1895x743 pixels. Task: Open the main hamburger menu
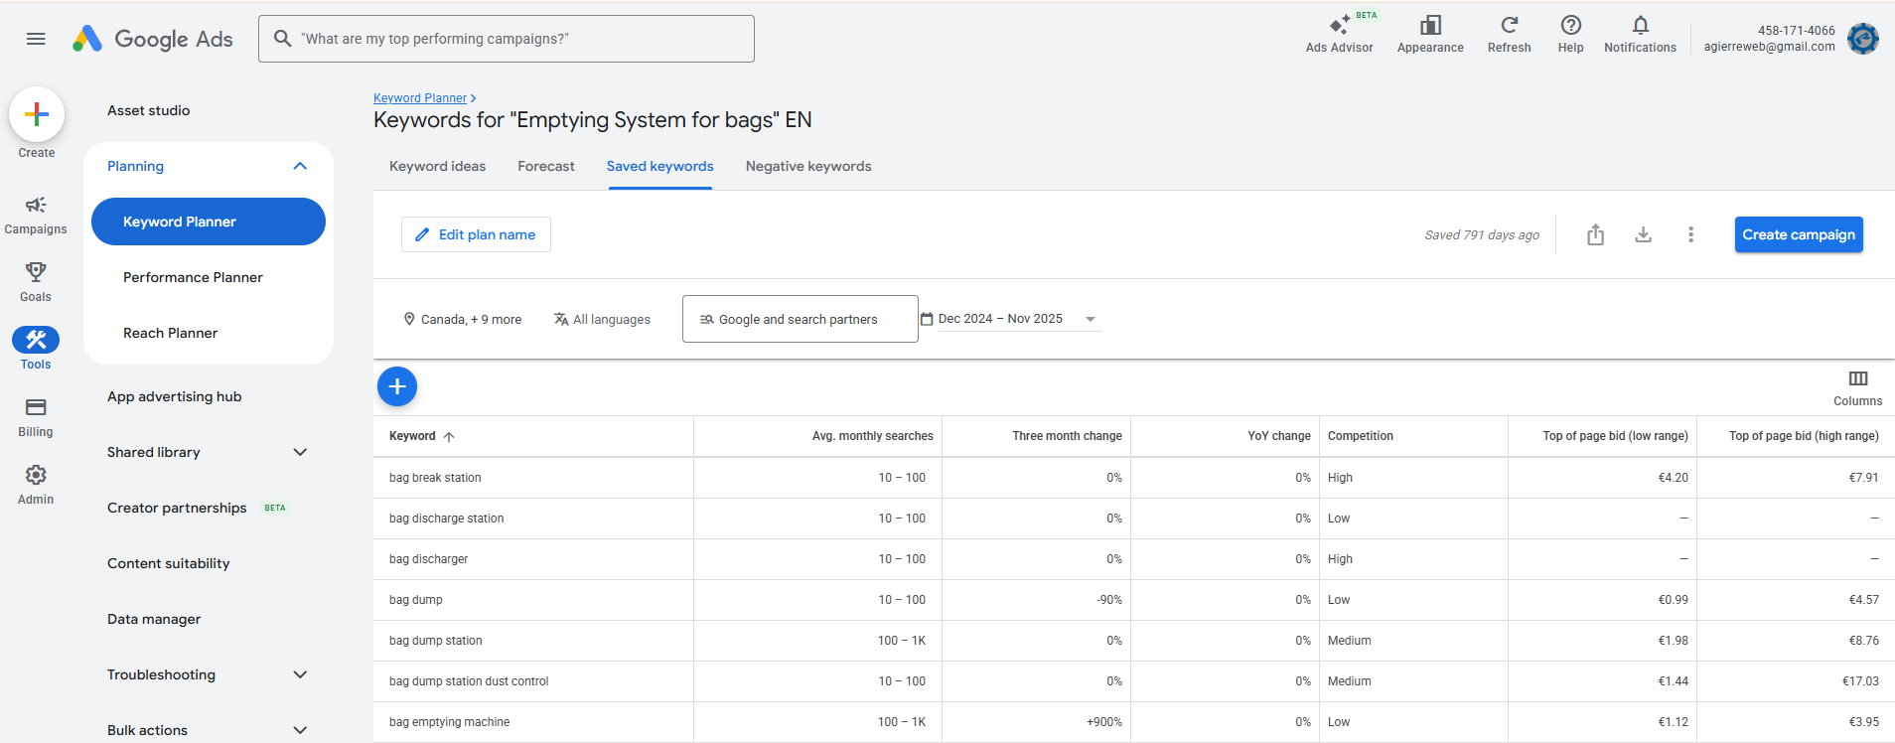click(36, 39)
